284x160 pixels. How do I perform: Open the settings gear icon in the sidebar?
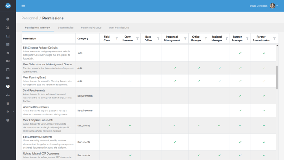point(8,111)
